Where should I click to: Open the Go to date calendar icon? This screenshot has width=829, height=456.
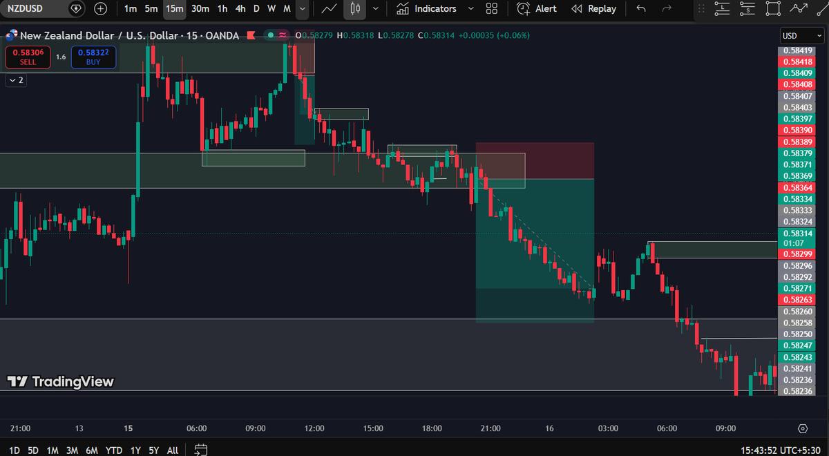(201, 450)
